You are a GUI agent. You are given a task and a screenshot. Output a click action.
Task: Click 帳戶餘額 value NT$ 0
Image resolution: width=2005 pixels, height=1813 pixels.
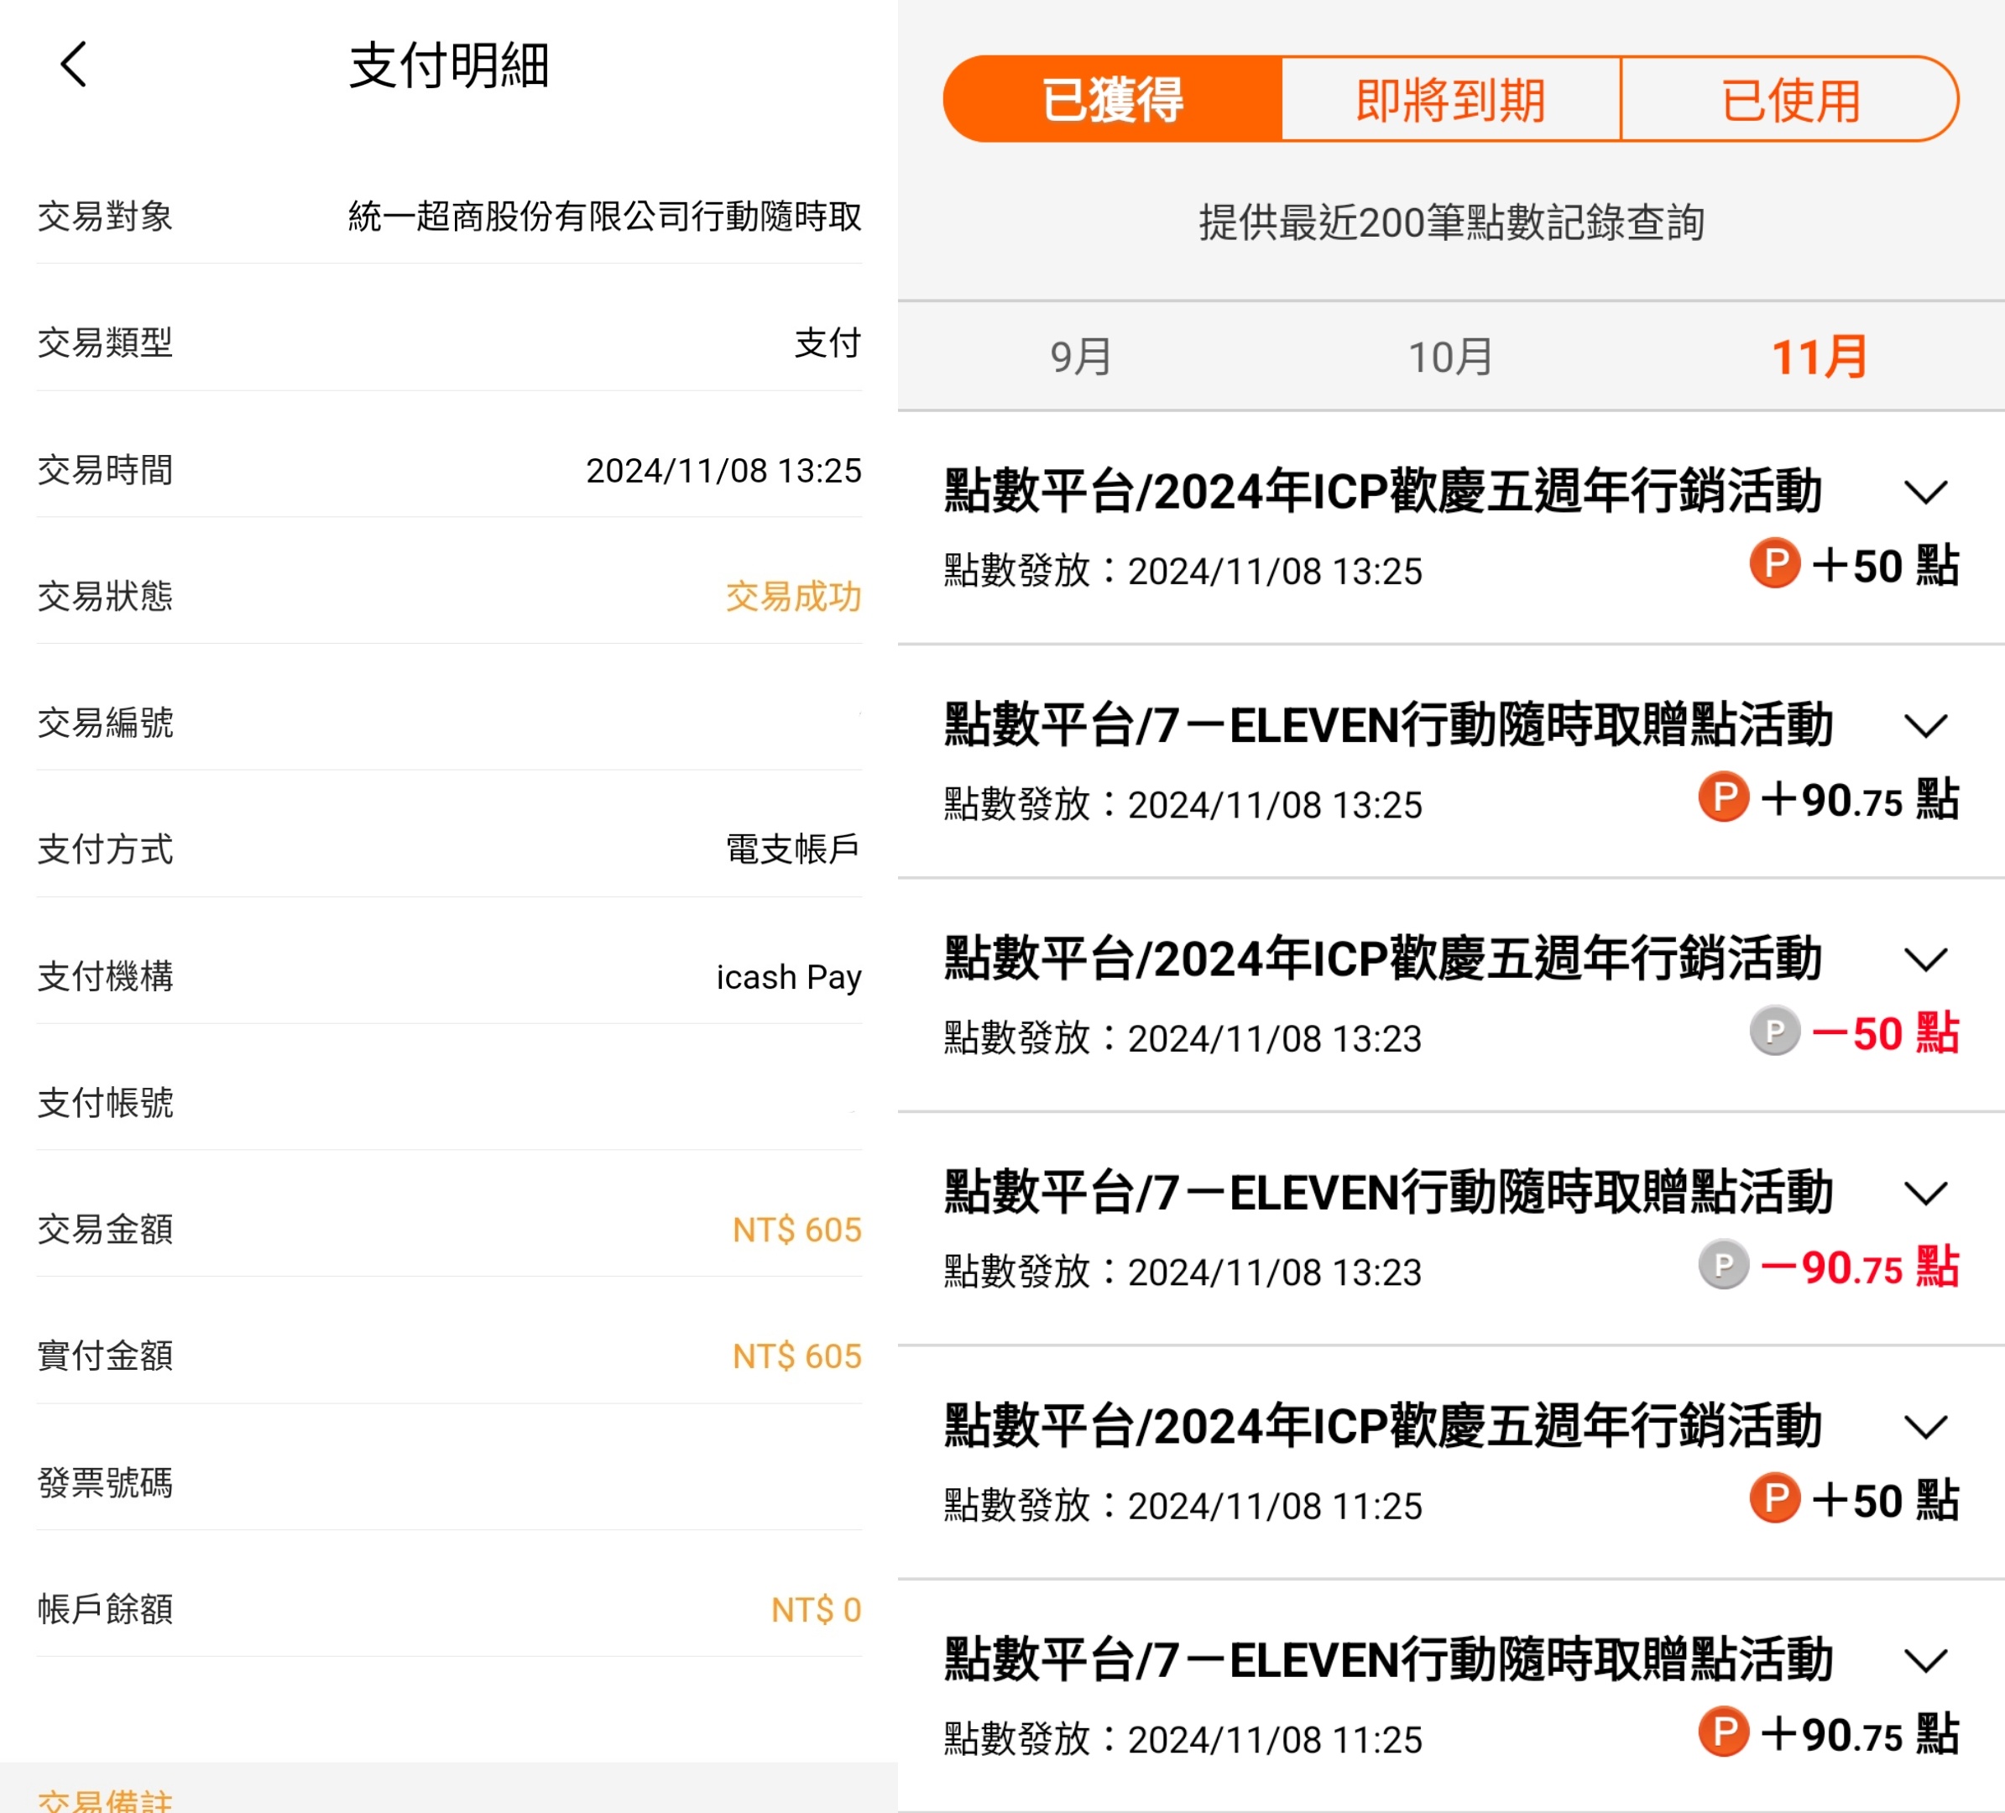pos(816,1609)
